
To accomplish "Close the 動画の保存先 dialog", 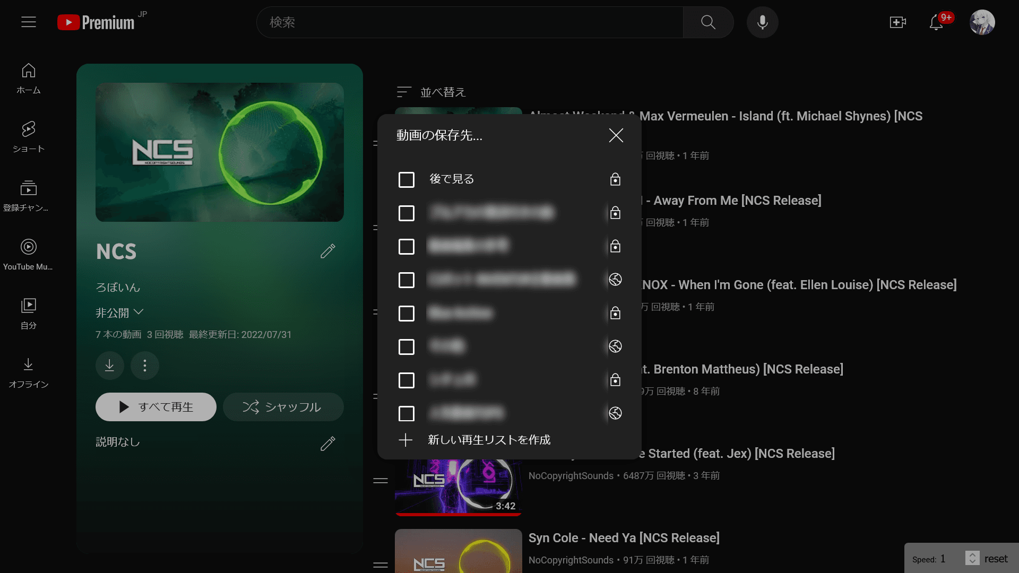I will [616, 135].
